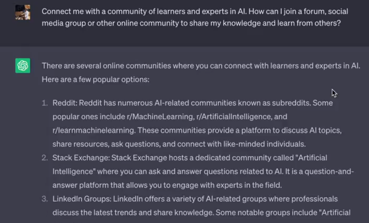
Task: Click the sentence "There are several online communities"
Action: click(201, 66)
